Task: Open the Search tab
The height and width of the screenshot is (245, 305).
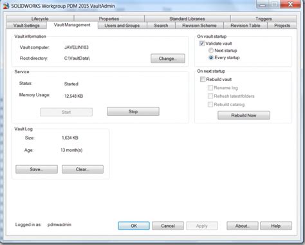Action: pyautogui.click(x=161, y=25)
